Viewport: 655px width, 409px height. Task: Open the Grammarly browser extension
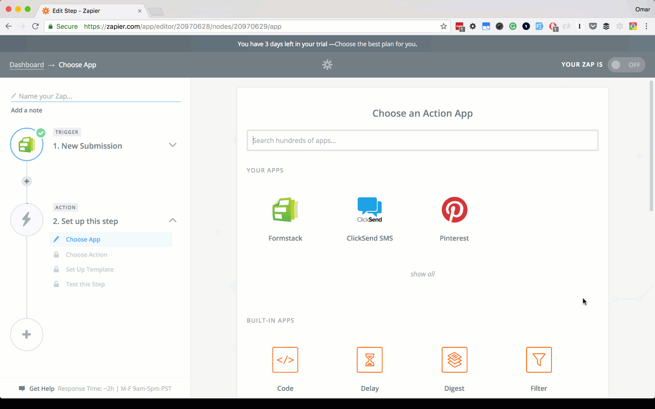[x=513, y=26]
